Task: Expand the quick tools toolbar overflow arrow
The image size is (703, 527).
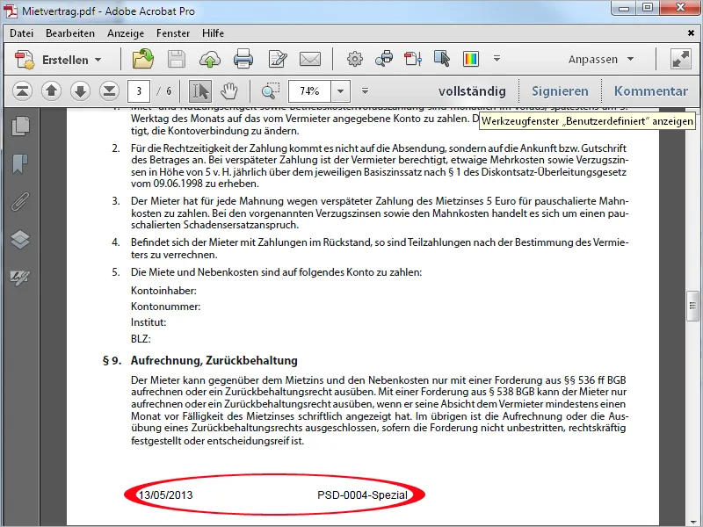Action: tap(496, 59)
